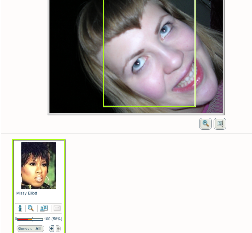This screenshot has height=233, width=252.
Task: Go to next match with right arrow
Action: click(x=58, y=229)
